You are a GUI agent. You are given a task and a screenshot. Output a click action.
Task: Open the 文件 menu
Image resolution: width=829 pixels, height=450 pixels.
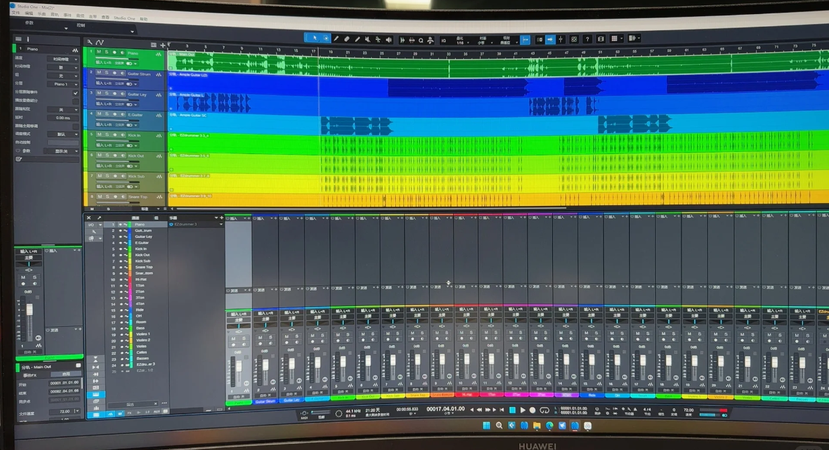(x=15, y=13)
